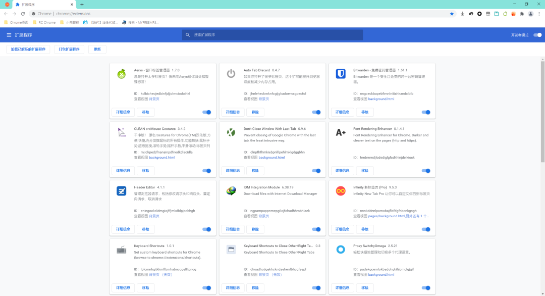Open a new tab with plus button
This screenshot has width=545, height=296.
(82, 5)
